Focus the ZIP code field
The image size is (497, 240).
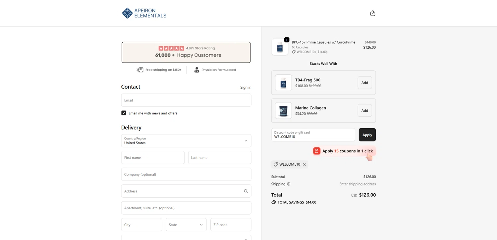(231, 225)
